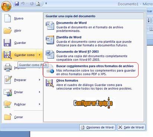Click the Publicar network folder icon

click(7, 104)
